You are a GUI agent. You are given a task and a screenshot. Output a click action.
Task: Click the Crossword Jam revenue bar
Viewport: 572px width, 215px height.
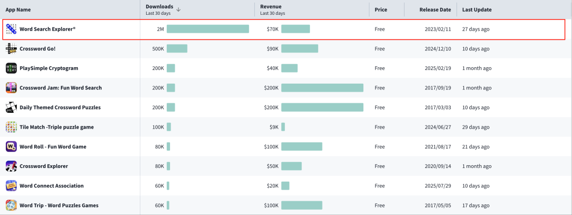click(x=322, y=88)
